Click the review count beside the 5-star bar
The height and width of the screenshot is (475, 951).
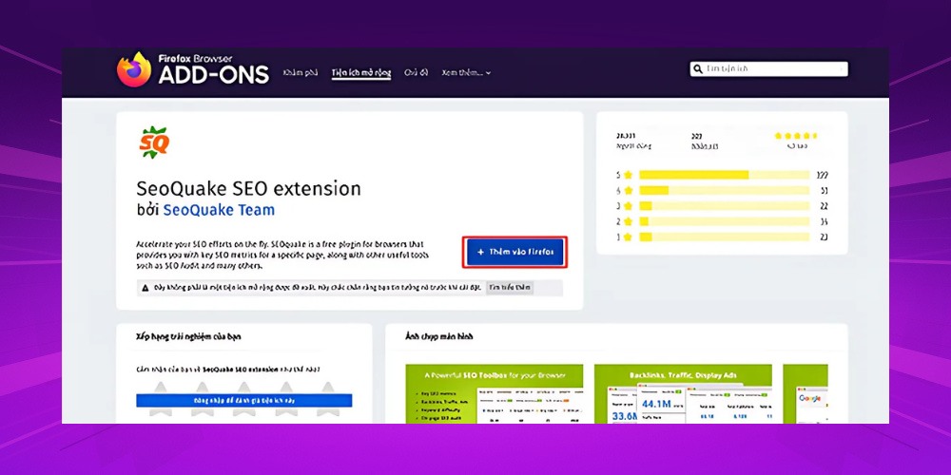click(x=823, y=175)
